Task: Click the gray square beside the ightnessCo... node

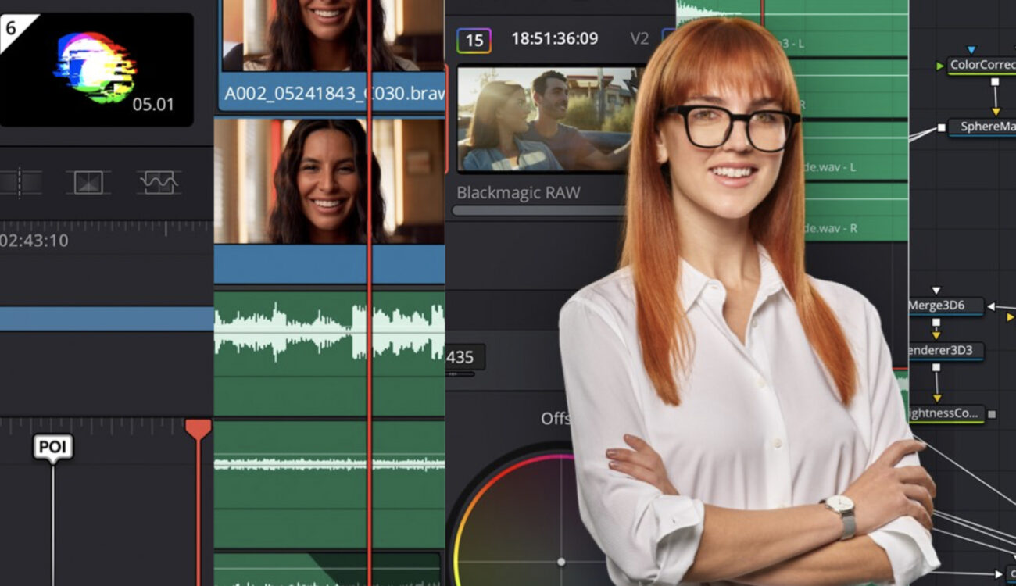Action: pos(992,414)
